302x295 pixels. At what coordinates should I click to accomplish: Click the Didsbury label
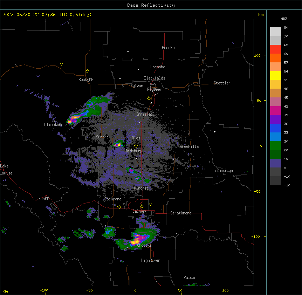(x=134, y=151)
